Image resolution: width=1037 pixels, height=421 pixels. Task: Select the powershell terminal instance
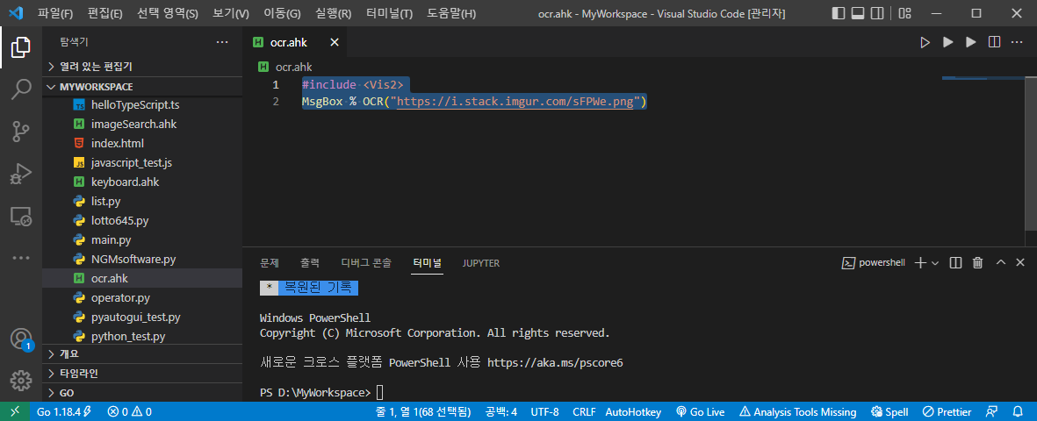click(x=874, y=263)
